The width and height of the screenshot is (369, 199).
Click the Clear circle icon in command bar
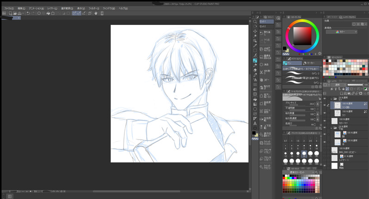coord(39,13)
